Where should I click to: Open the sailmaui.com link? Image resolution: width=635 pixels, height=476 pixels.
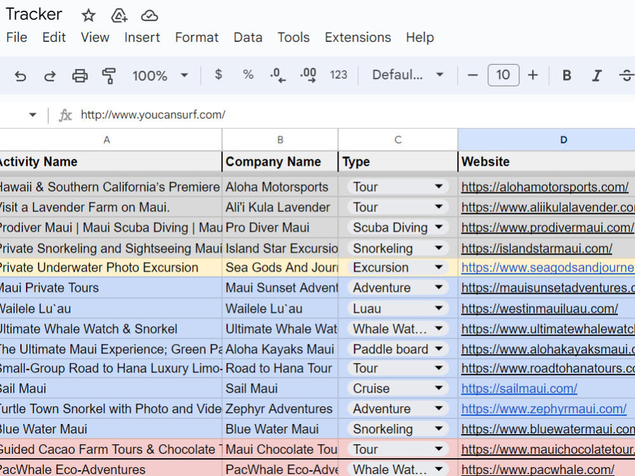[x=519, y=388]
